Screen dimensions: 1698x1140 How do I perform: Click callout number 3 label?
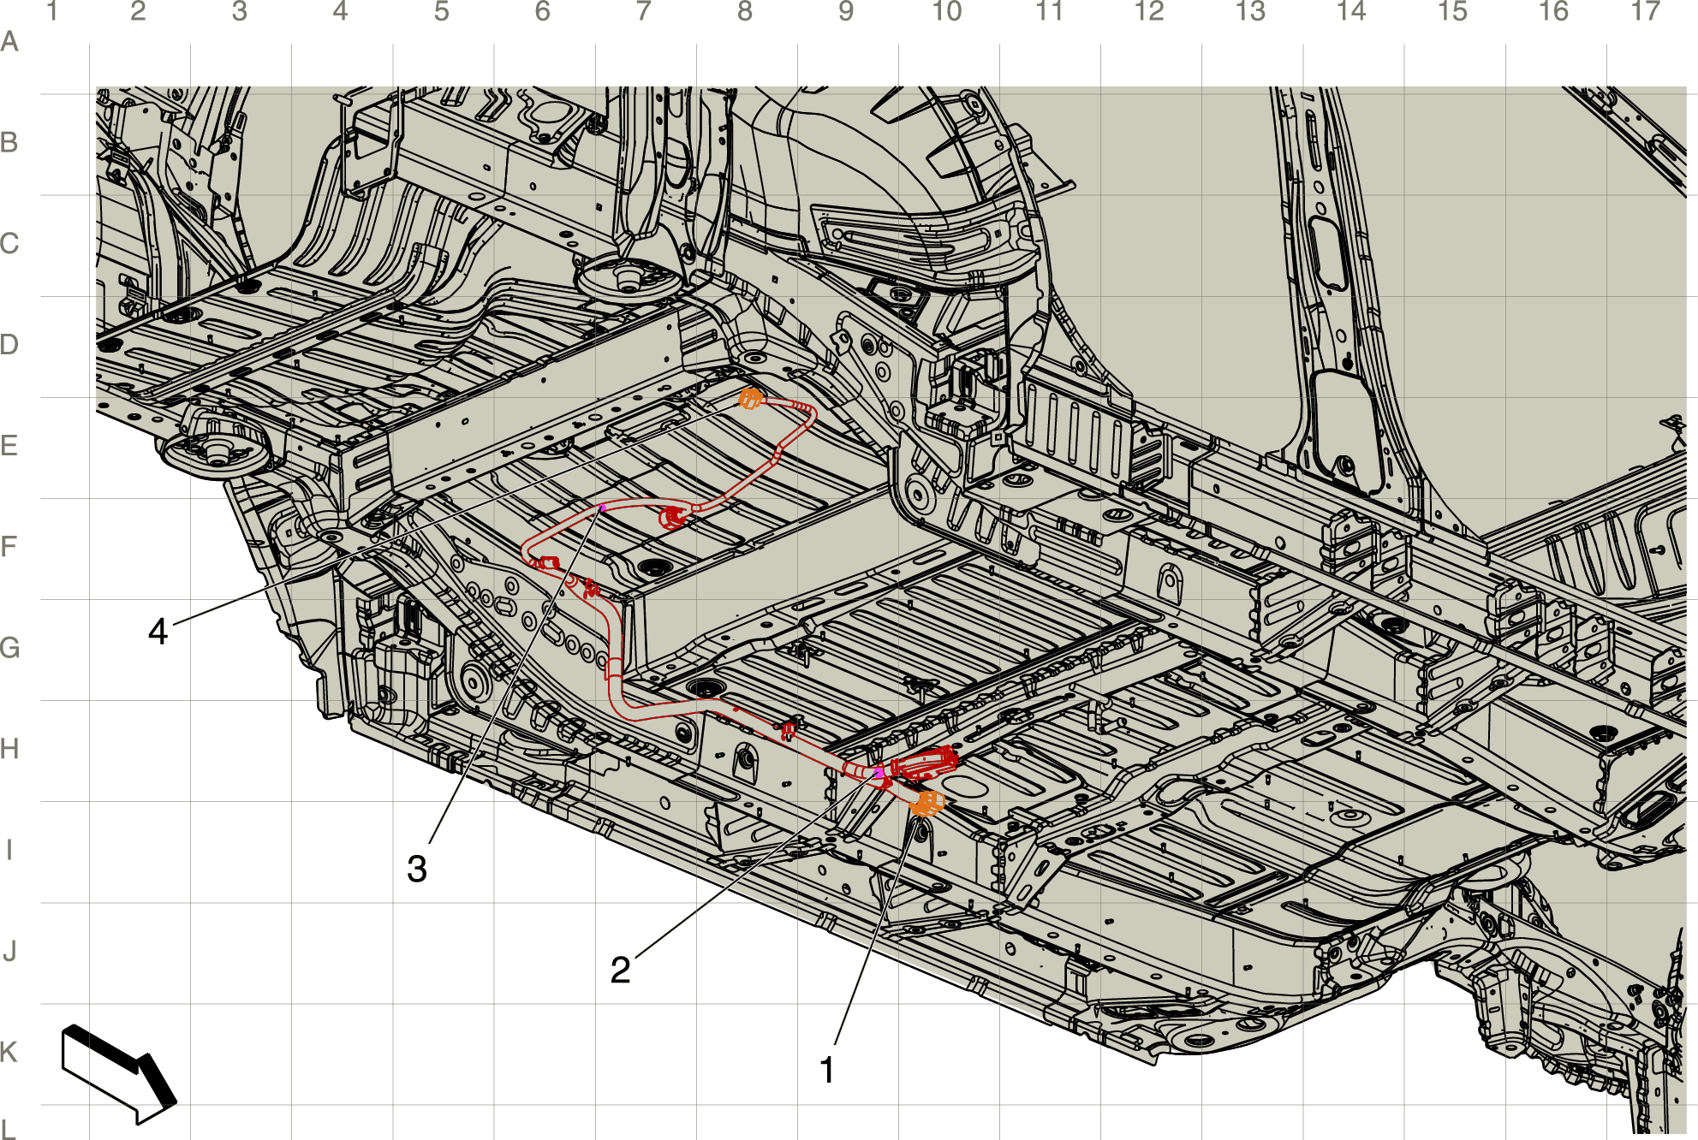click(x=416, y=869)
